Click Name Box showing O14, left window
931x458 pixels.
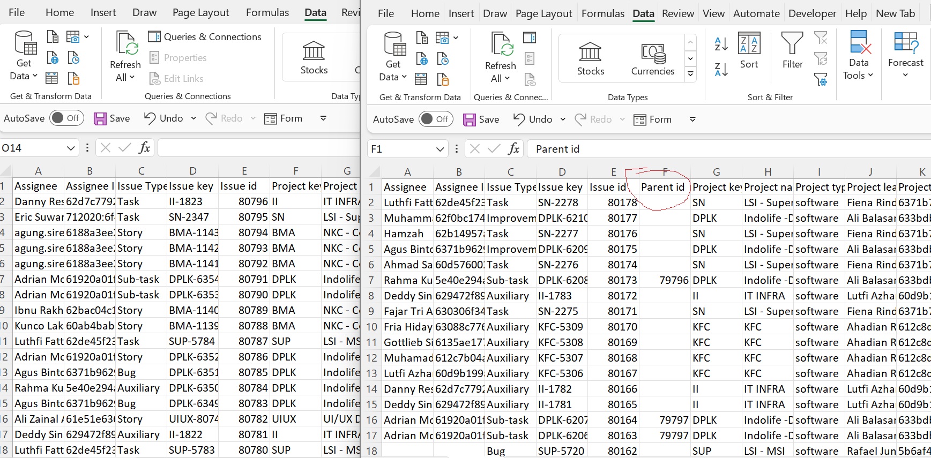click(32, 148)
